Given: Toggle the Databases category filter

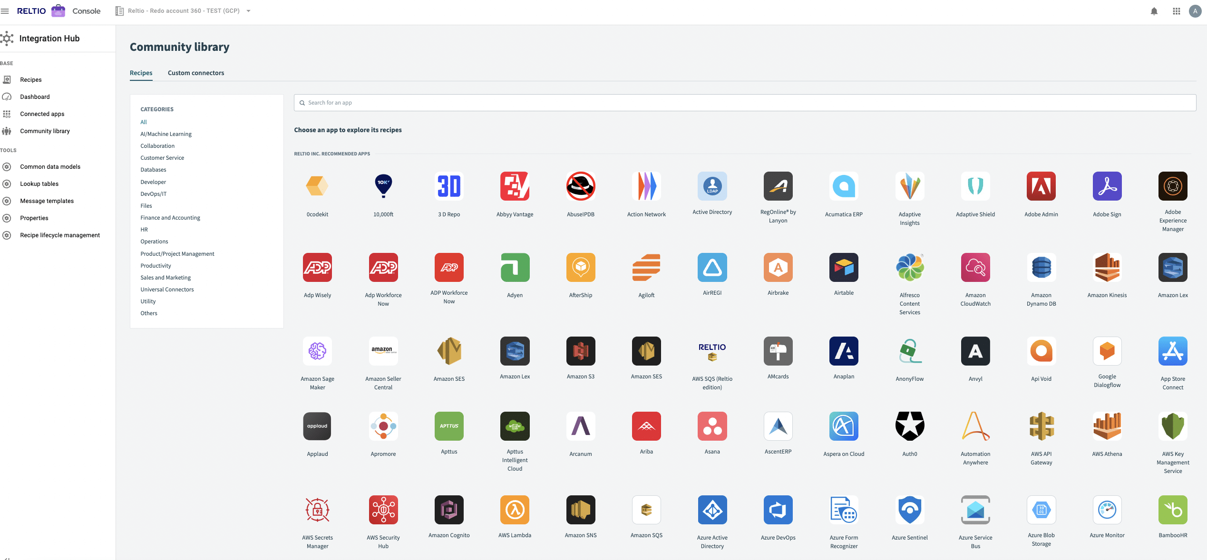Looking at the screenshot, I should pyautogui.click(x=153, y=170).
